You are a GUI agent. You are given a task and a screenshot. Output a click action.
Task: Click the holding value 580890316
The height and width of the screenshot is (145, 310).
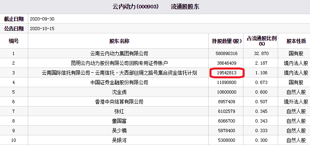[227, 53]
